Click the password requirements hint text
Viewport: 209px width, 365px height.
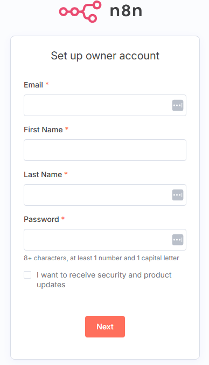(101, 258)
